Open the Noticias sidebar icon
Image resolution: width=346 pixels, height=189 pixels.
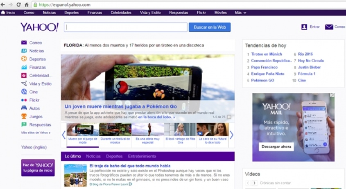point(24,51)
